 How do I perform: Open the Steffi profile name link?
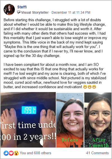click(22, 7)
